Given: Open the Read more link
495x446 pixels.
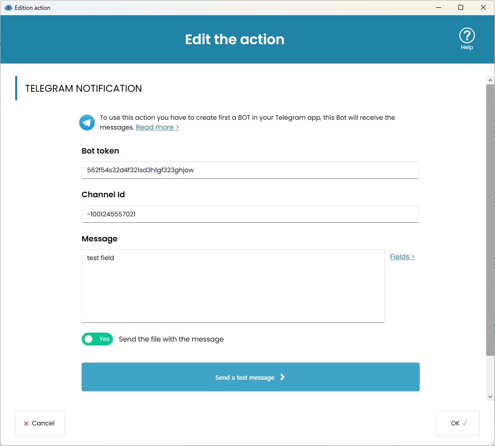Looking at the screenshot, I should [157, 127].
